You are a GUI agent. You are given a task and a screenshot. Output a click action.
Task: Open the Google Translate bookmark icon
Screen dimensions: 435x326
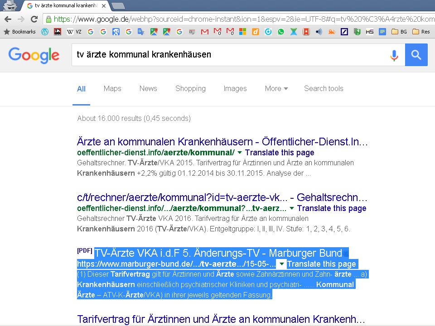tap(141, 32)
